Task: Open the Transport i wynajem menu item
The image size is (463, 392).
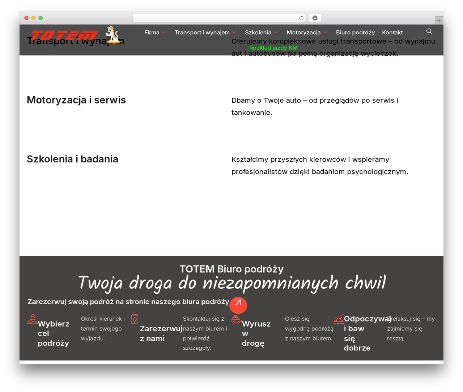Action: (202, 33)
